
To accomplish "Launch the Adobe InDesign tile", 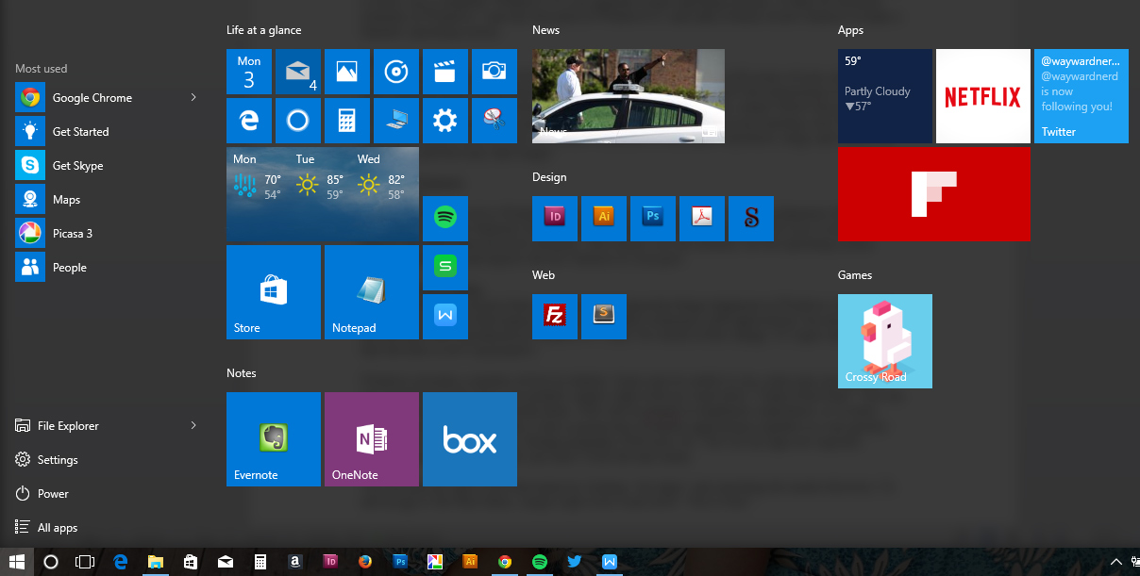I will pos(555,219).
